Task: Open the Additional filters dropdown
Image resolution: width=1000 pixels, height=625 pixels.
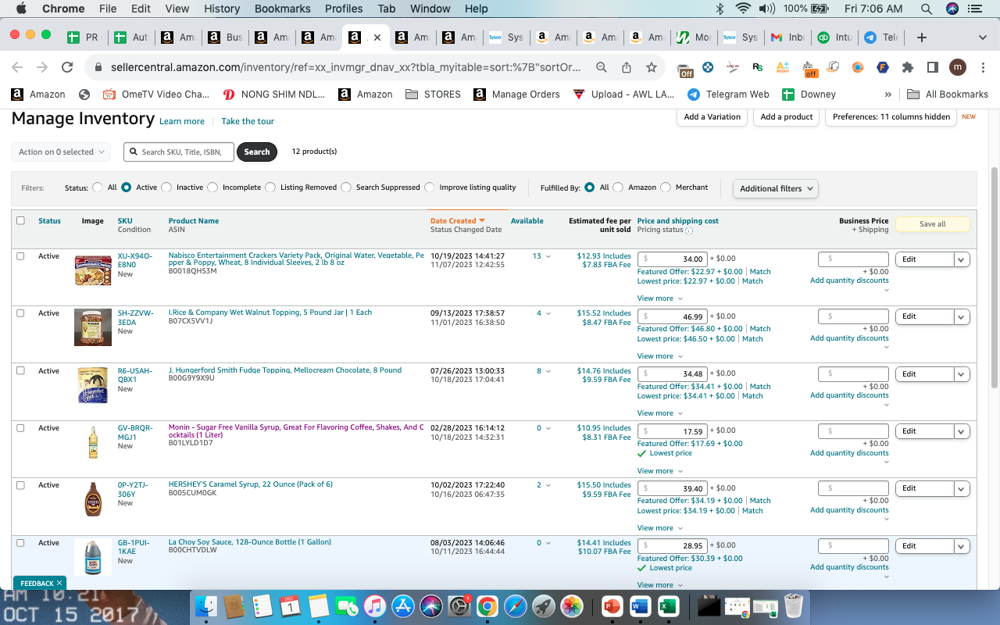Action: point(775,188)
